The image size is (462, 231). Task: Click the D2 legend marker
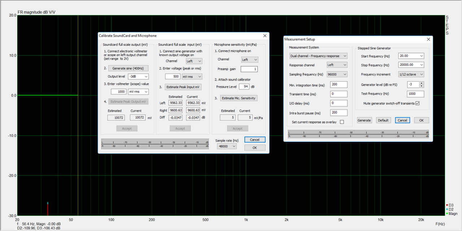[447, 209]
